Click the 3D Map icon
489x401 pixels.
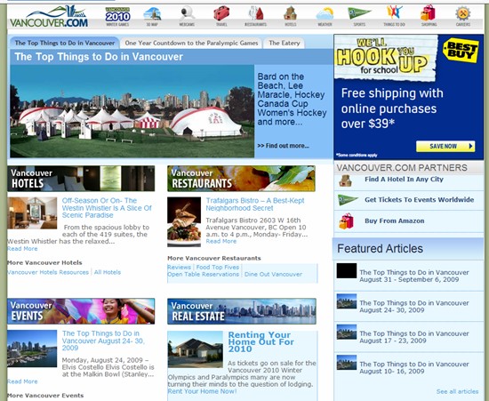152,16
